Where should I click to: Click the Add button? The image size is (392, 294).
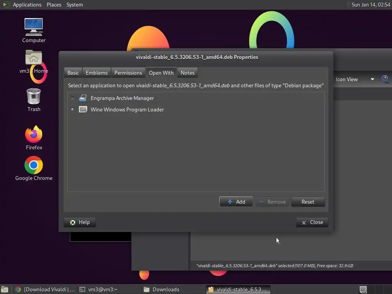(236, 202)
